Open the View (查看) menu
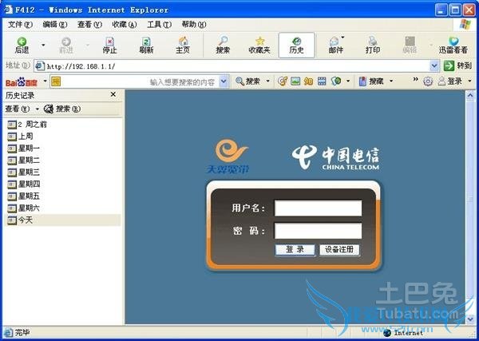The image size is (479, 341). 89,25
